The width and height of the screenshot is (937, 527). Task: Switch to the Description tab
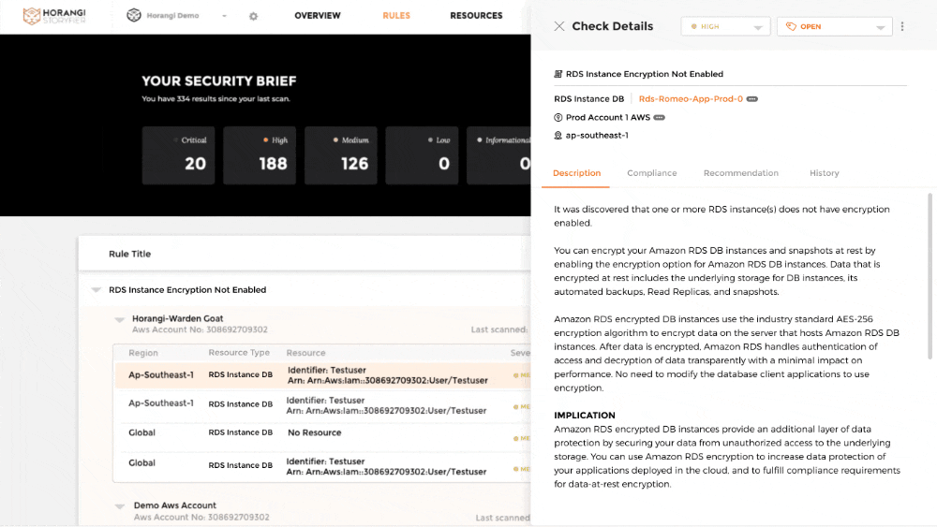[x=576, y=173]
